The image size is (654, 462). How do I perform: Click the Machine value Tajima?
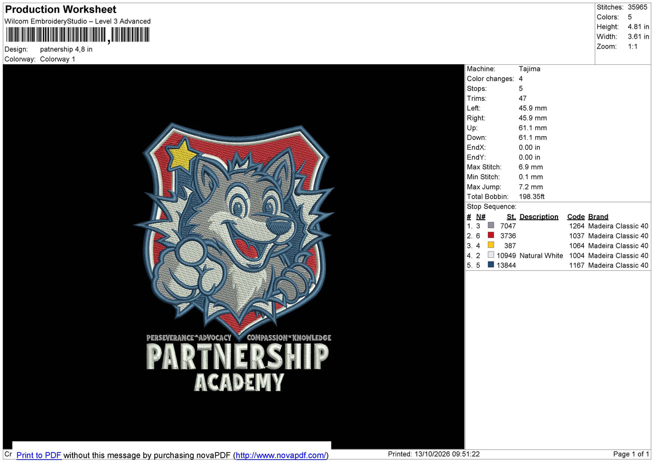point(530,69)
